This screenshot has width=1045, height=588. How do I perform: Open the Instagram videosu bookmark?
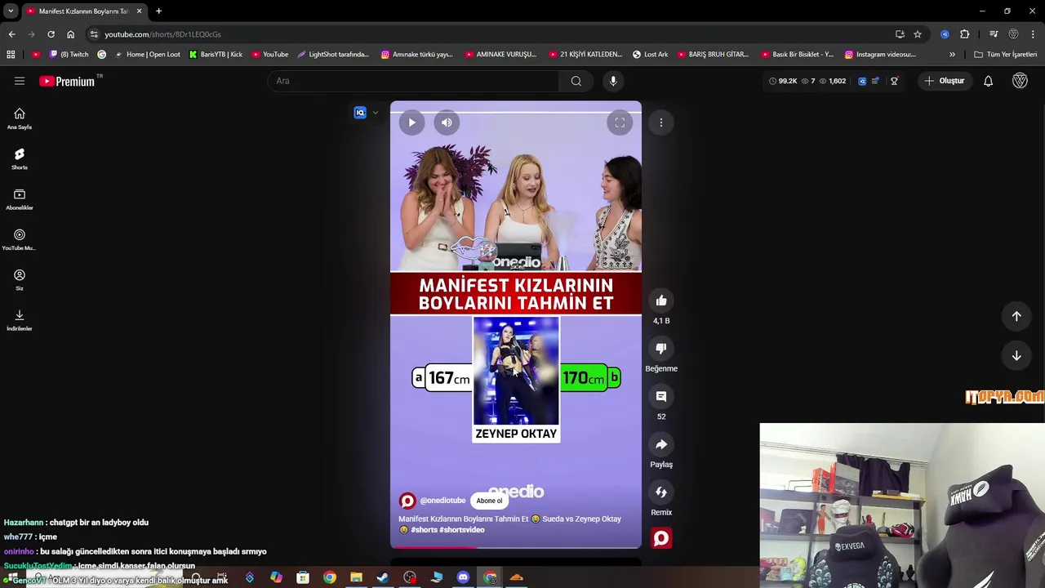[x=880, y=55]
